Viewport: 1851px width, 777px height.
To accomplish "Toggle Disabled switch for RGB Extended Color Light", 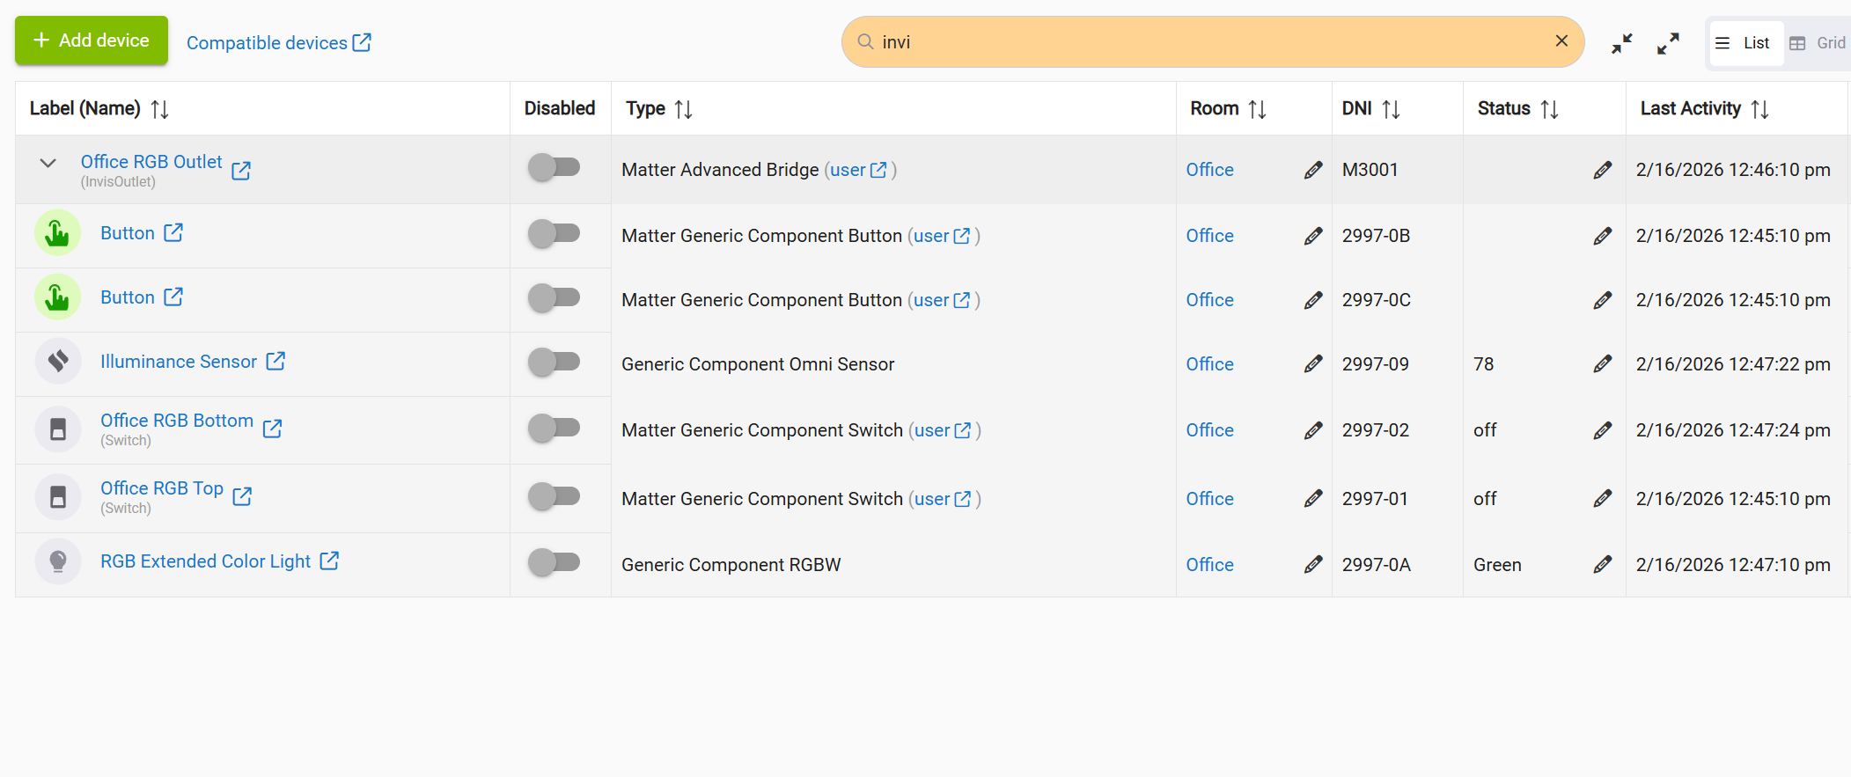I will (x=554, y=561).
